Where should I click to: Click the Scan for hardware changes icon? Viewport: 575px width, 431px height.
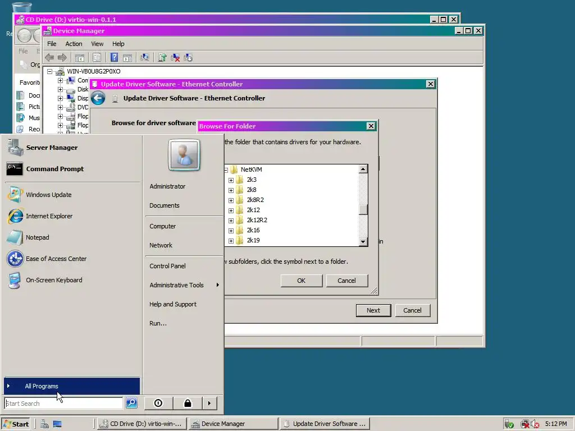[145, 58]
